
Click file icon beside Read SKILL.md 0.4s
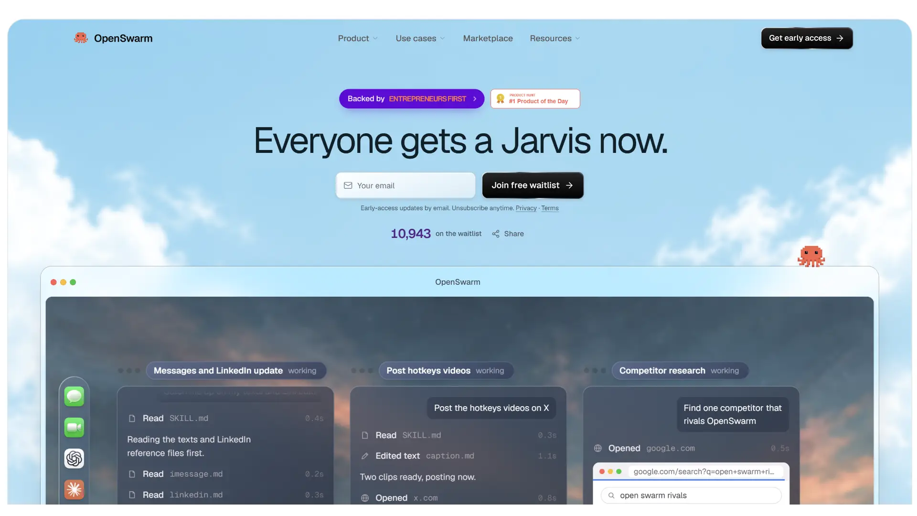(132, 419)
